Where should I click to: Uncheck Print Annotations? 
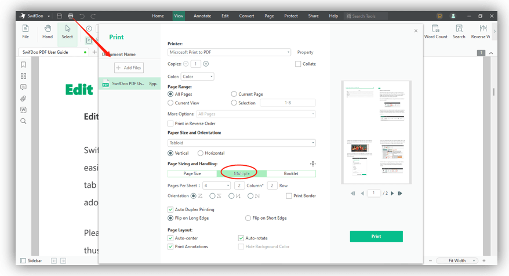(x=170, y=247)
